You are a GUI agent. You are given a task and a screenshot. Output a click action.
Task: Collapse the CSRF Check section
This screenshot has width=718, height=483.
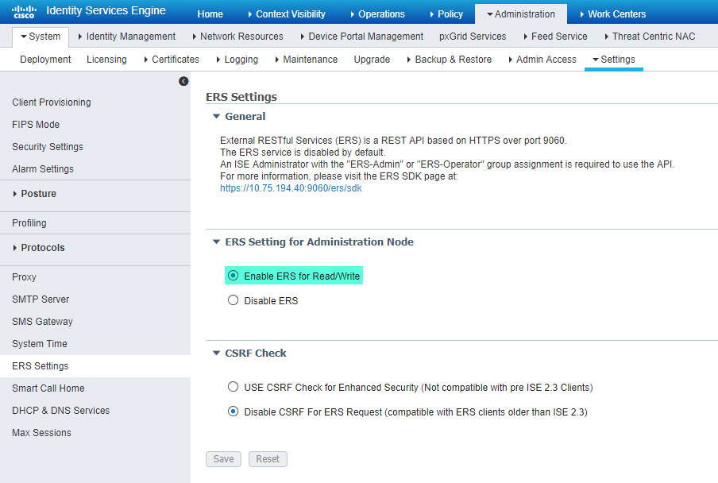217,353
